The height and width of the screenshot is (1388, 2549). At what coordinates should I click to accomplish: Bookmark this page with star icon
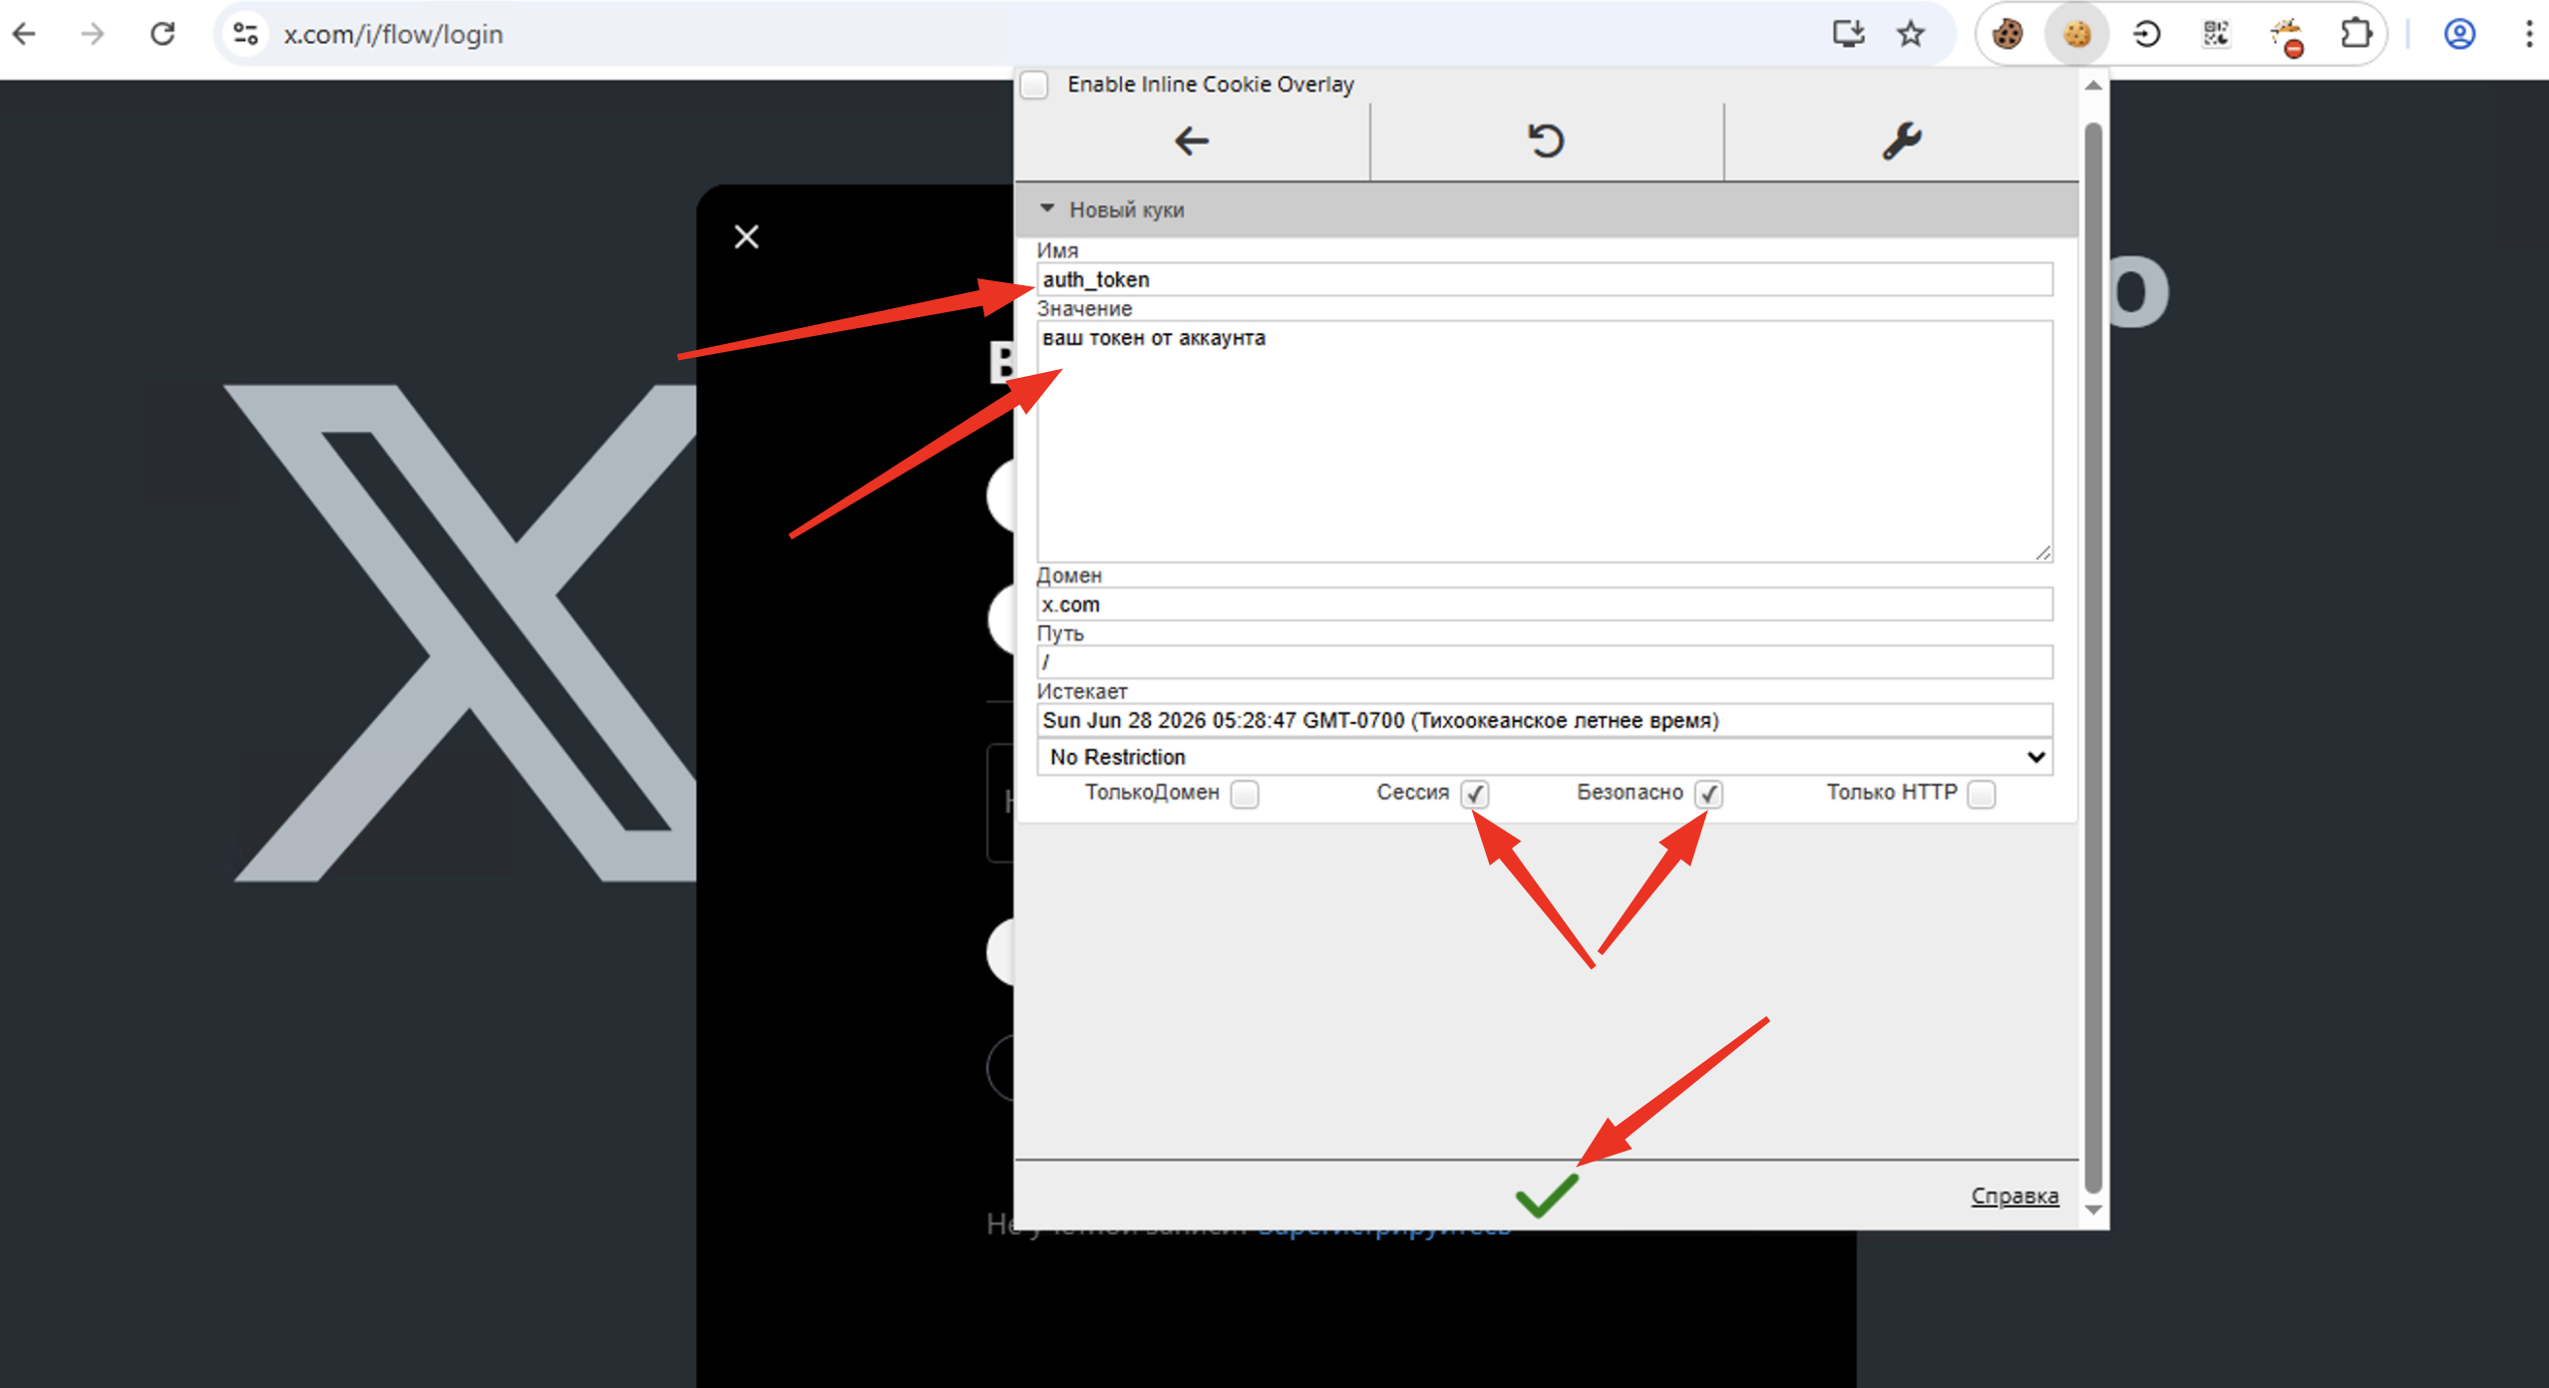[x=1910, y=34]
